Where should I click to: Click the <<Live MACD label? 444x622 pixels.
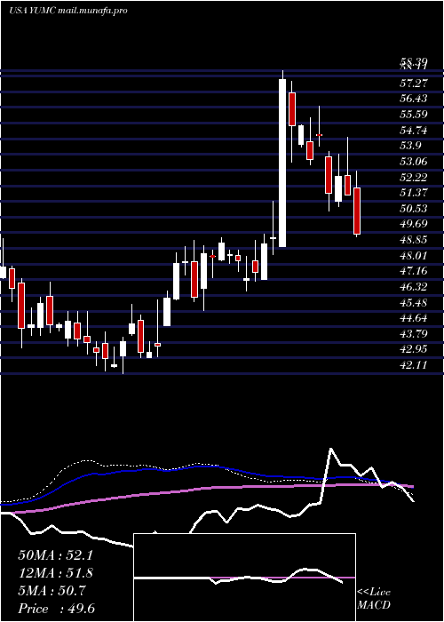374,599
